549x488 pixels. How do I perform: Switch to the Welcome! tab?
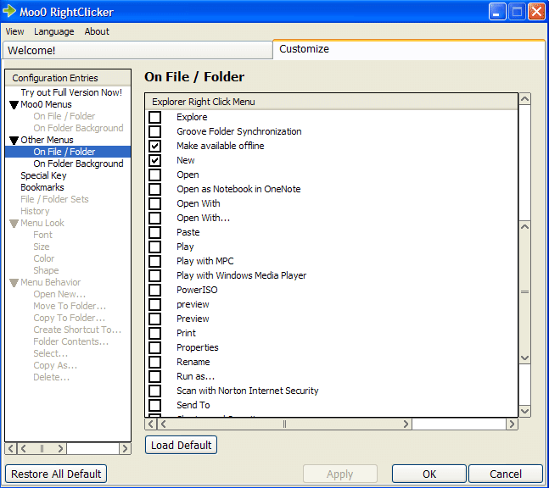point(137,50)
